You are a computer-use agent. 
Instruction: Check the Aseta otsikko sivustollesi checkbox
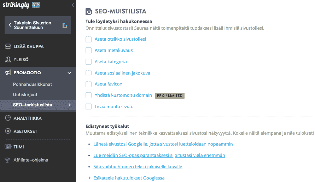click(x=89, y=39)
